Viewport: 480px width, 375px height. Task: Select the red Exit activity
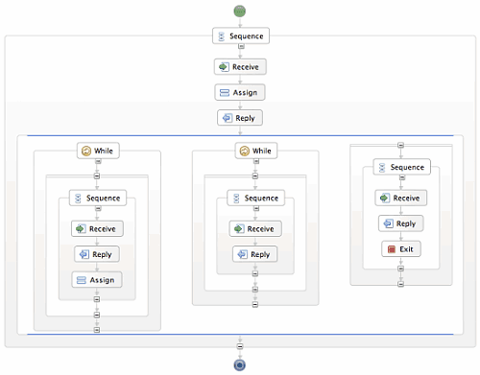tap(401, 249)
